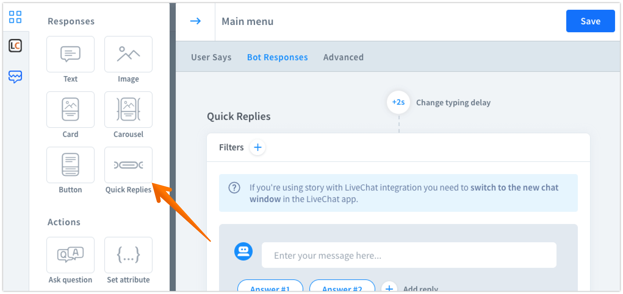Image resolution: width=623 pixels, height=294 pixels.
Task: Select the Image response block
Action: click(x=128, y=54)
